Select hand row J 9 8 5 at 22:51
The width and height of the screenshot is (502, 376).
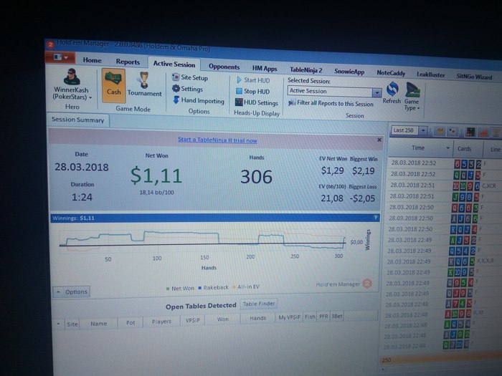[x=445, y=196]
